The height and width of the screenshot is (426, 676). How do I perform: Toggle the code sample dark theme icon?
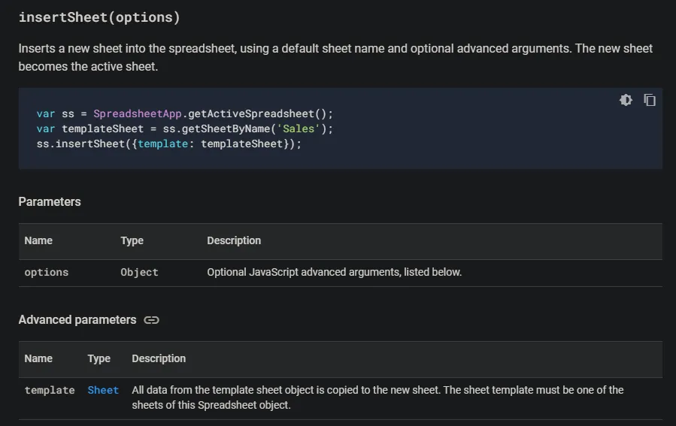click(626, 100)
